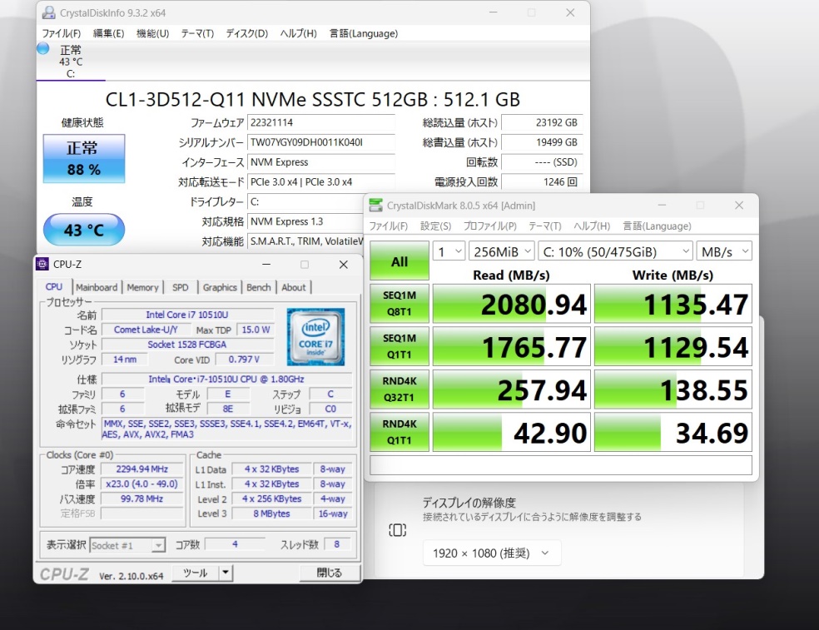Click the 閉じる button in CPU-Z

[x=330, y=573]
